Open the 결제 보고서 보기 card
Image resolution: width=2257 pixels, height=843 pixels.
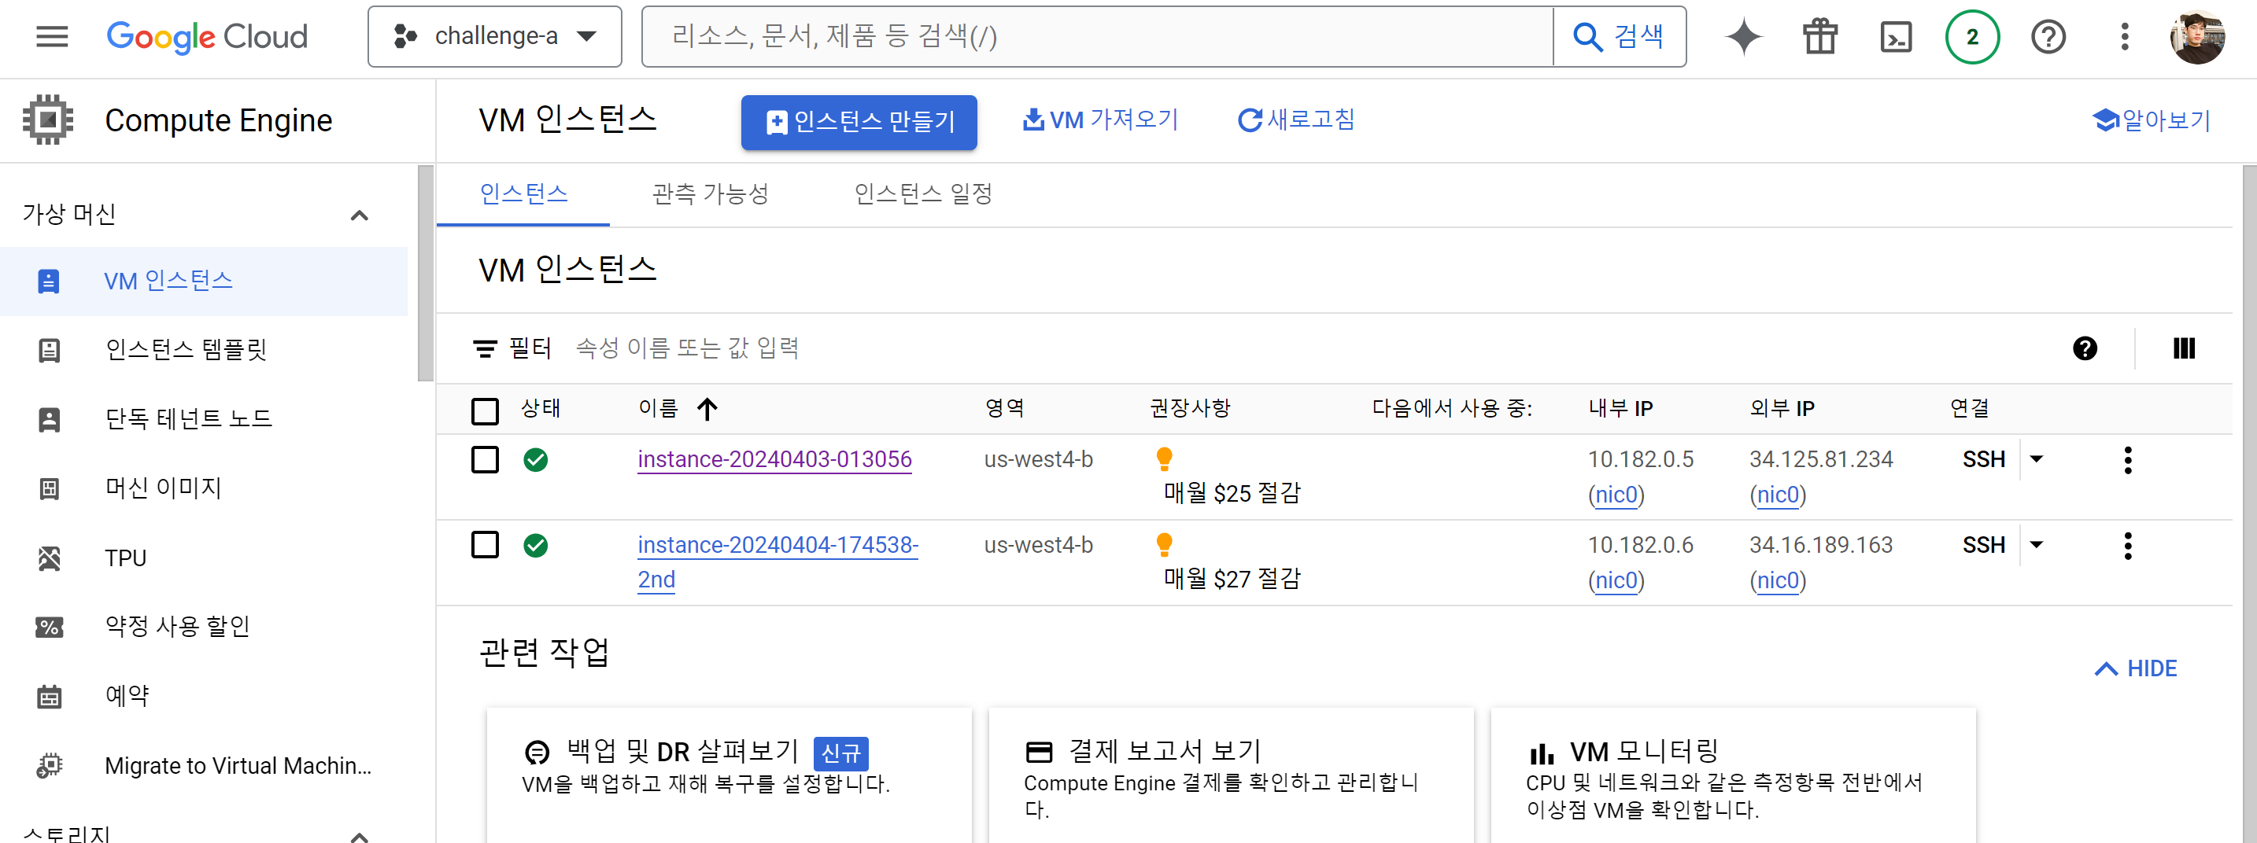pos(1230,775)
